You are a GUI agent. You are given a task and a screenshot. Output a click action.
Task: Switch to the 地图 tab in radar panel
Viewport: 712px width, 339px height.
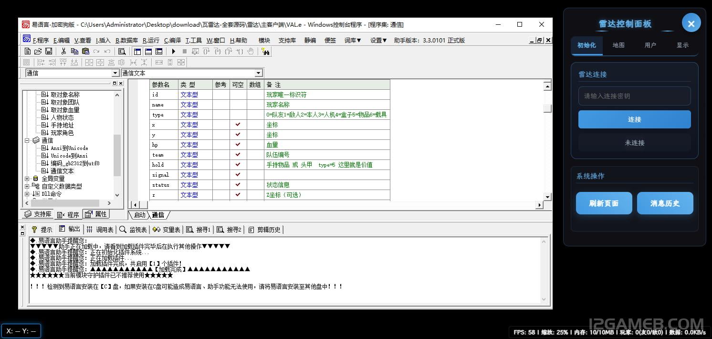(618, 45)
